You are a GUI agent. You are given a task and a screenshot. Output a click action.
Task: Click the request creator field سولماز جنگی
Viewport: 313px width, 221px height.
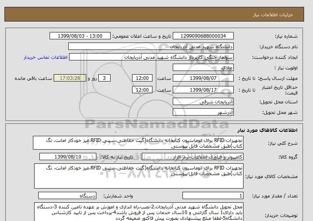click(x=151, y=57)
